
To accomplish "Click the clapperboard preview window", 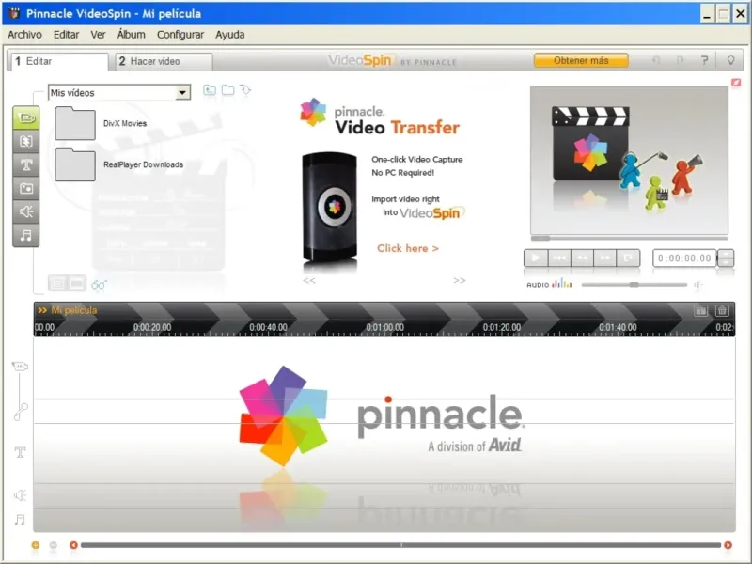I will (x=629, y=160).
